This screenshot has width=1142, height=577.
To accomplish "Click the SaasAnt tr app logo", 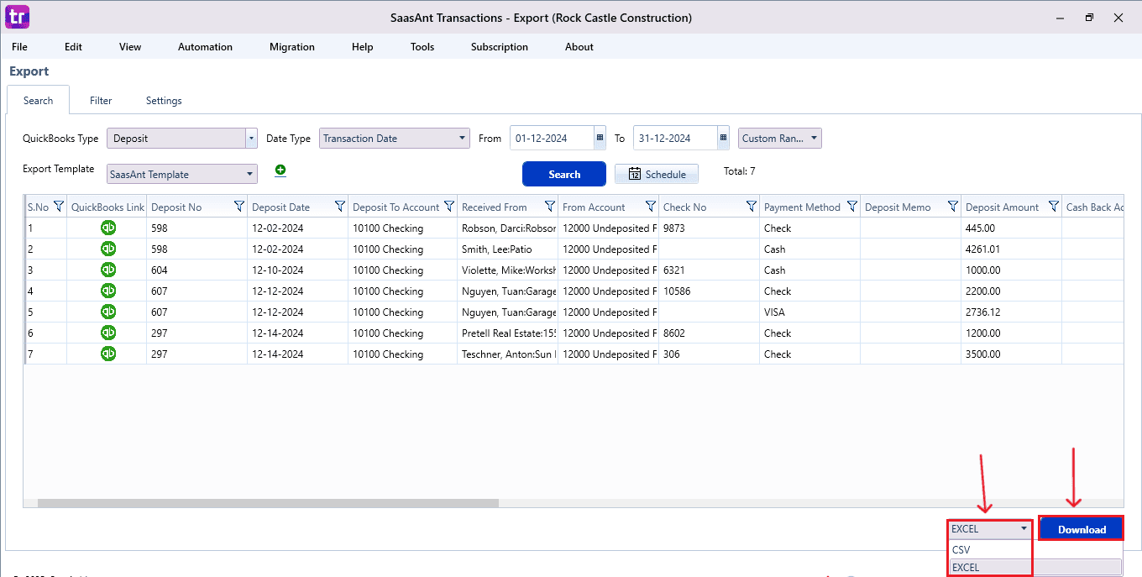I will tap(17, 17).
